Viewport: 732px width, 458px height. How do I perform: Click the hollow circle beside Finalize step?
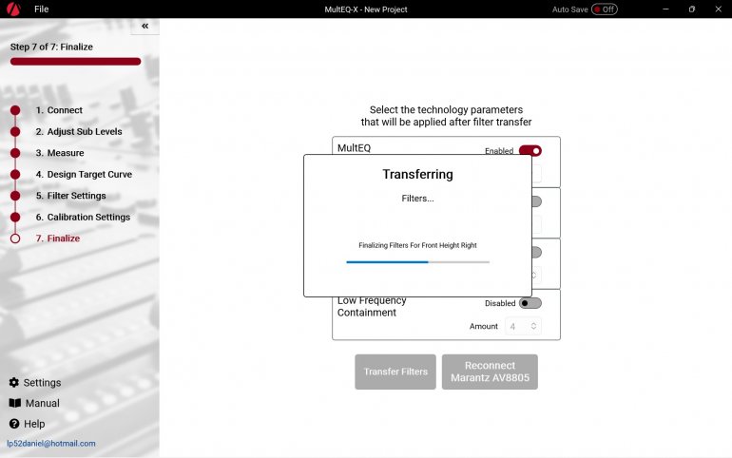tap(15, 239)
